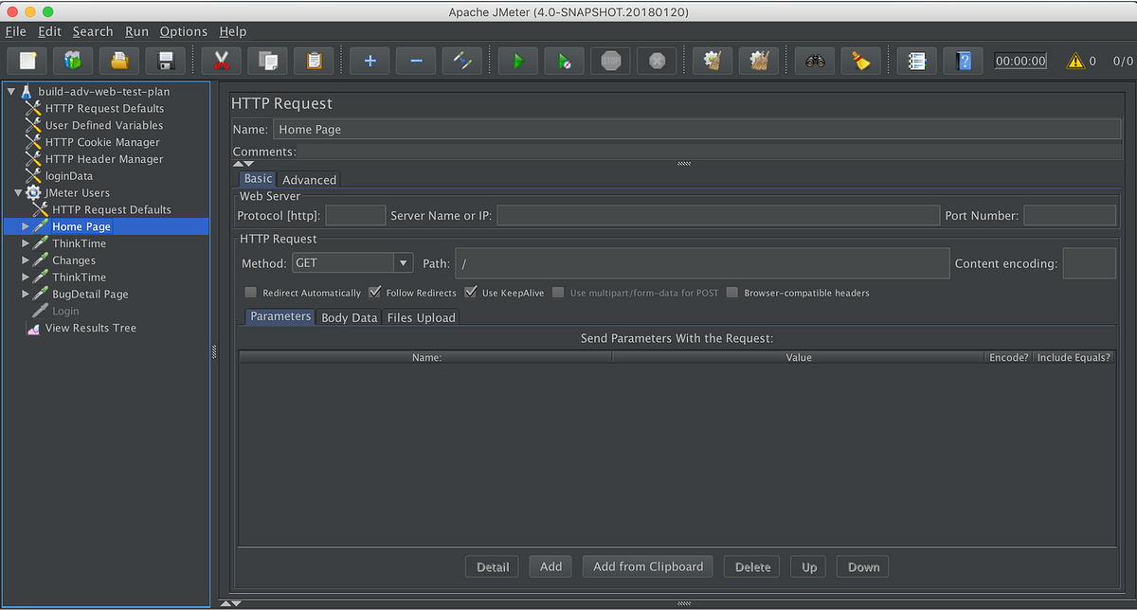Click the Open file folder icon
This screenshot has height=610, width=1137.
click(119, 62)
